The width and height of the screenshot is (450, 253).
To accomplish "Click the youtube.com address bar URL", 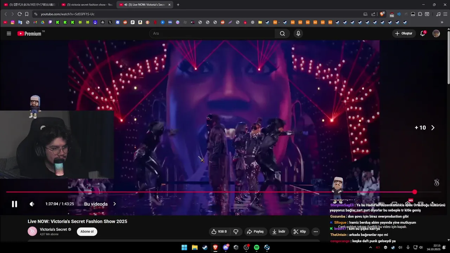I will tap(67, 14).
